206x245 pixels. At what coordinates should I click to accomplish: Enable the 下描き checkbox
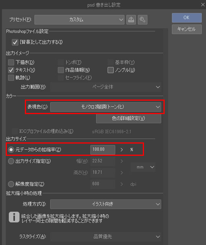click(x=11, y=62)
